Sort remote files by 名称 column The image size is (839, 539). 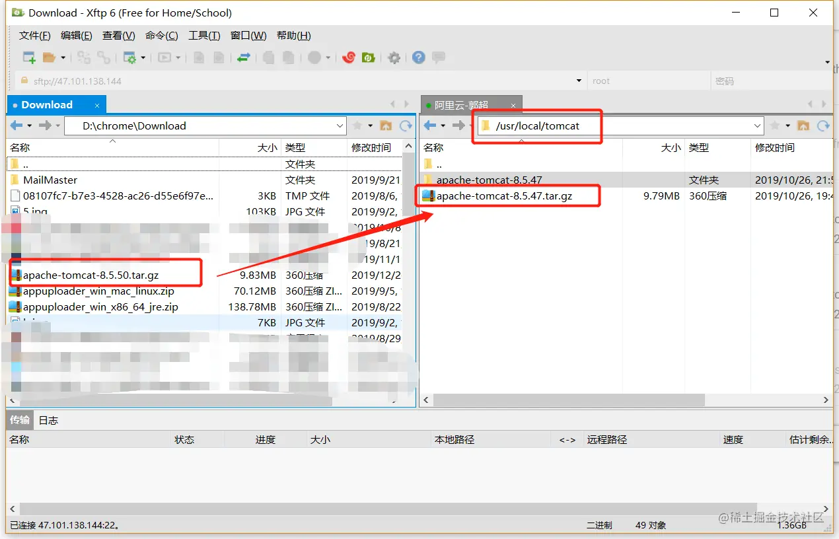pyautogui.click(x=521, y=147)
